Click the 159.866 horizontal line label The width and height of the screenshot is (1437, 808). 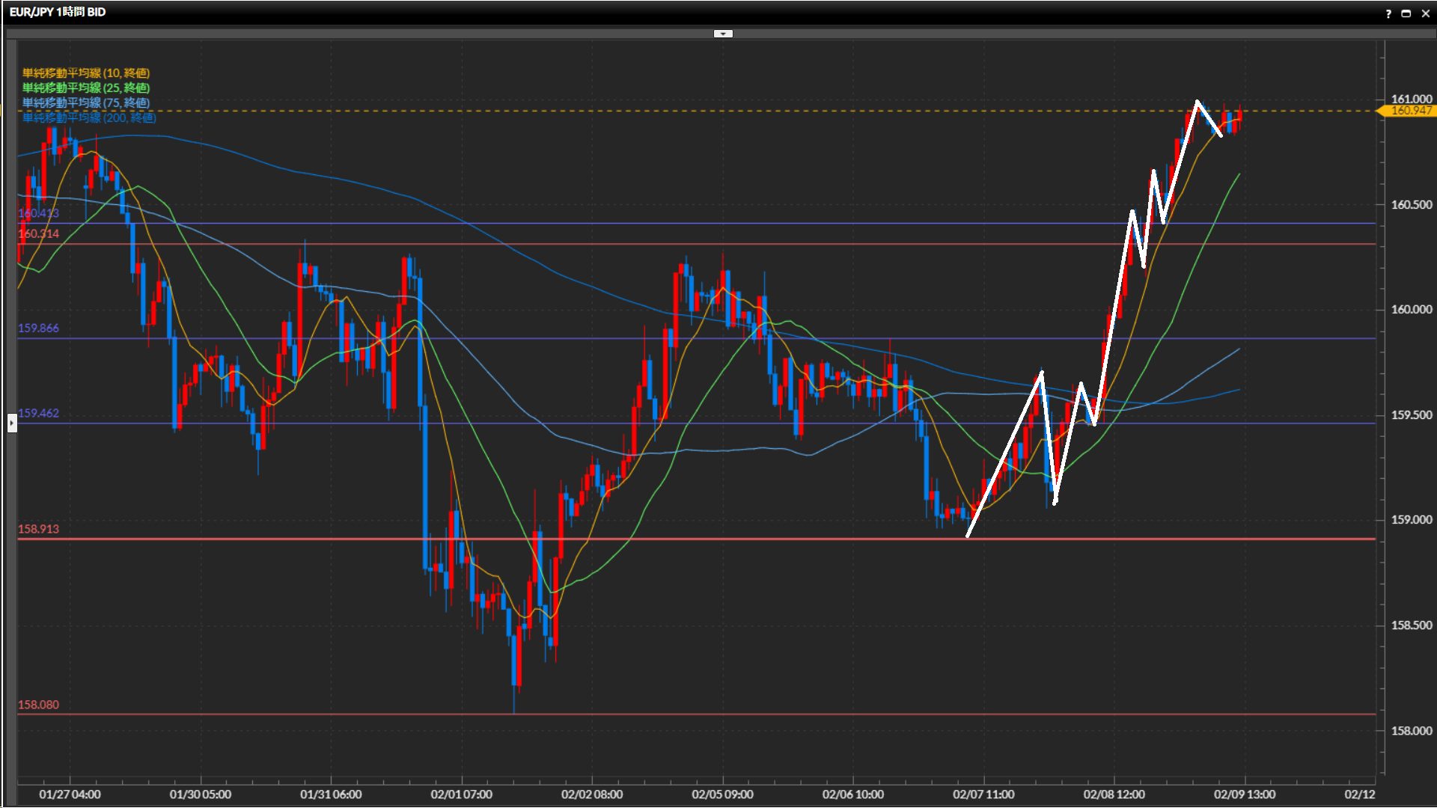[x=38, y=328]
